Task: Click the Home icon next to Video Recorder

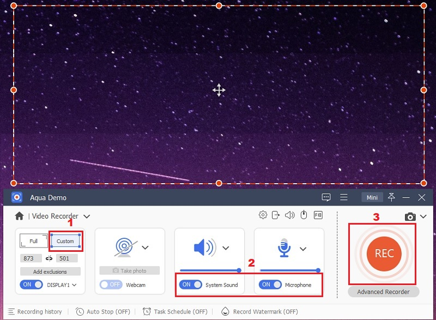Action: point(19,216)
